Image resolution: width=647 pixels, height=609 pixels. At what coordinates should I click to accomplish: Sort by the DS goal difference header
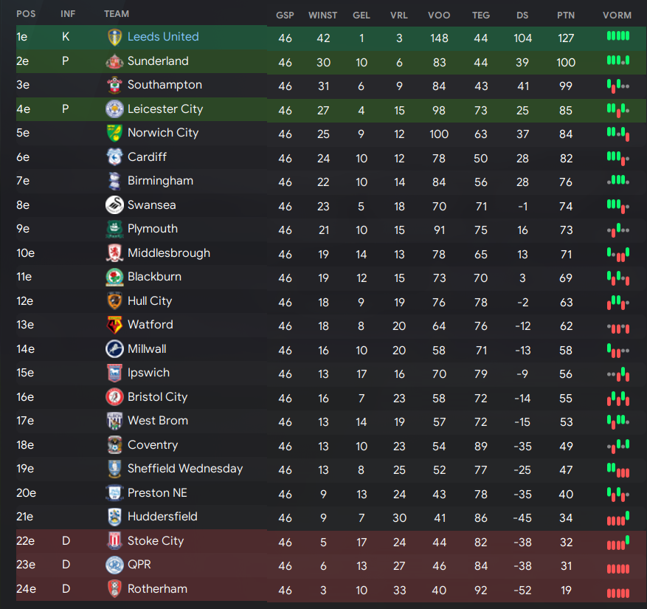click(x=522, y=16)
